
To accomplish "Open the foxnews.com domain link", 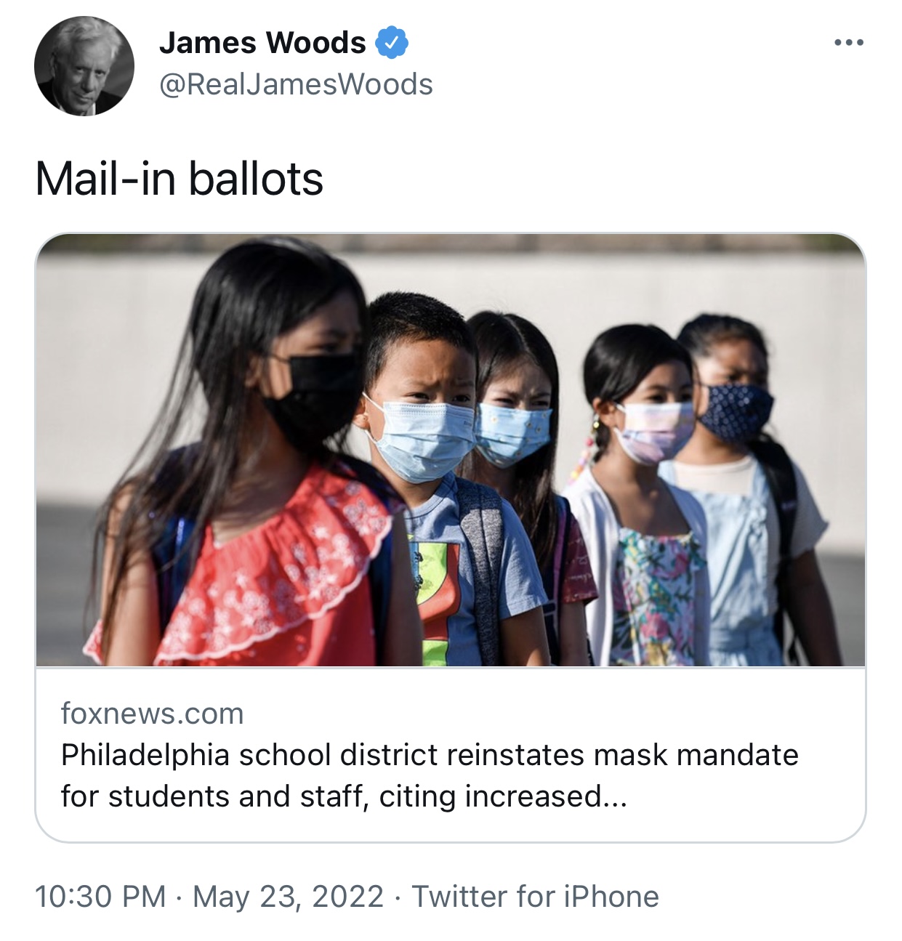I will [153, 714].
